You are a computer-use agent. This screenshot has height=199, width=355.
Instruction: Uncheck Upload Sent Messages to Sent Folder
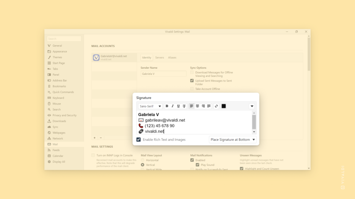[192, 80]
